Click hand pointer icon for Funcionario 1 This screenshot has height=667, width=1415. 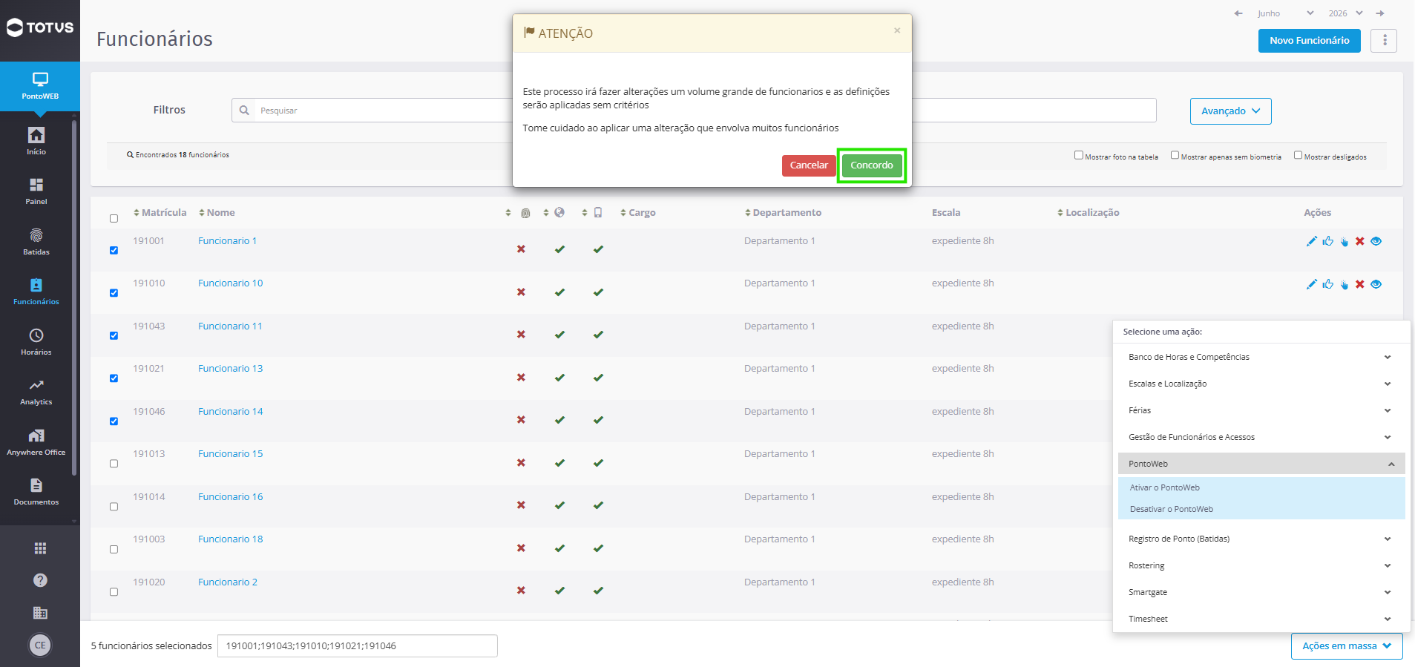[x=1345, y=242]
